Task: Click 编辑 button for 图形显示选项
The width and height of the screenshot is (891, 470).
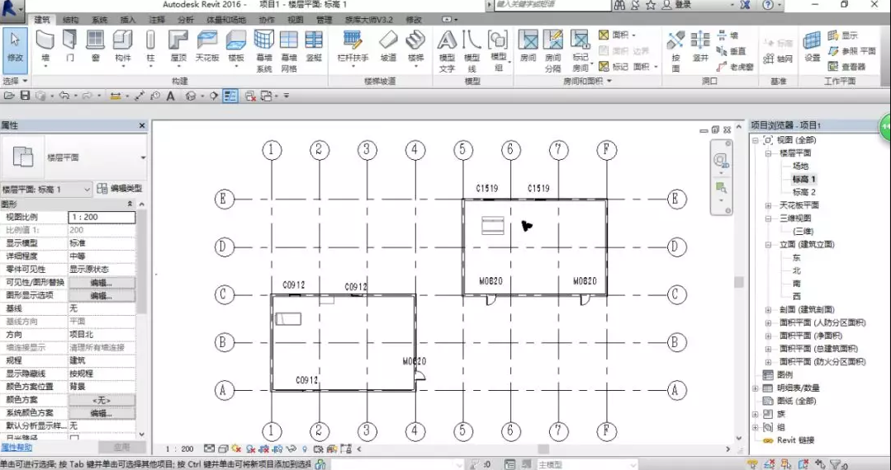Action: coord(102,295)
